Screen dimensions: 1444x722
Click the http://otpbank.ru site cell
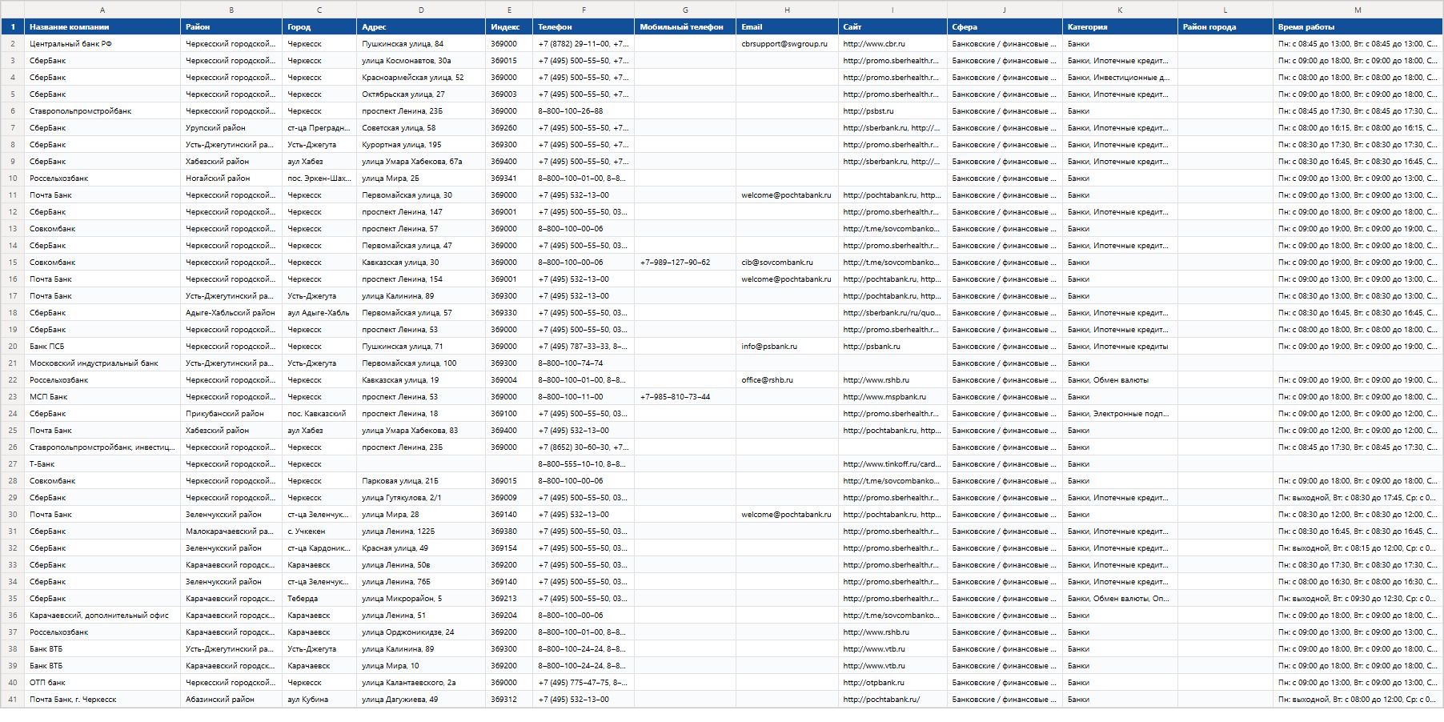click(892, 683)
